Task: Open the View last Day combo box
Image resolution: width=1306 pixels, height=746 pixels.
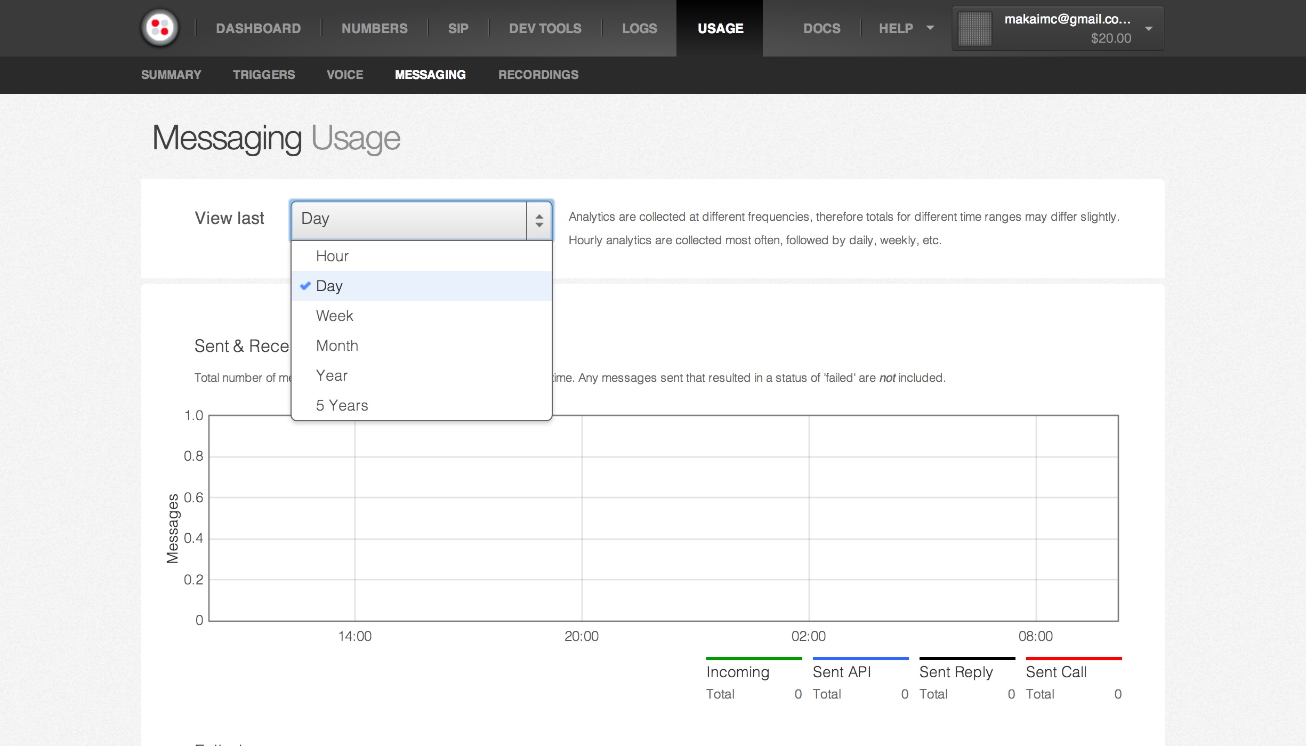Action: click(x=422, y=220)
